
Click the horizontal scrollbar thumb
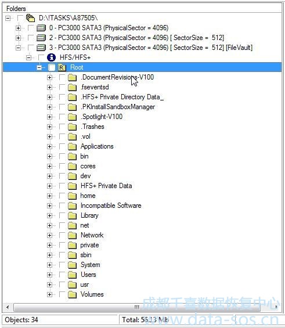137,307
